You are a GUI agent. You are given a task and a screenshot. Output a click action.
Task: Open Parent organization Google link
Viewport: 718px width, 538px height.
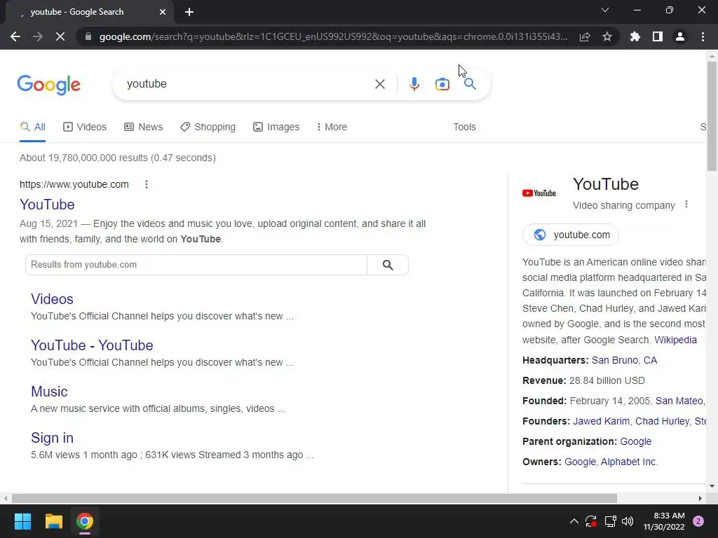point(635,441)
